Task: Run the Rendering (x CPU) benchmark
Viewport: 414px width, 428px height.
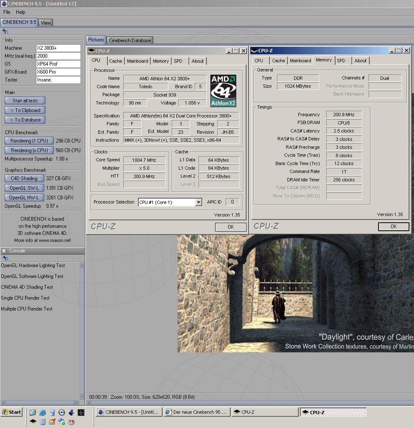Action: tap(29, 150)
